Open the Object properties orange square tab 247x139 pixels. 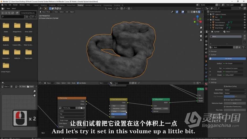(x=206, y=61)
